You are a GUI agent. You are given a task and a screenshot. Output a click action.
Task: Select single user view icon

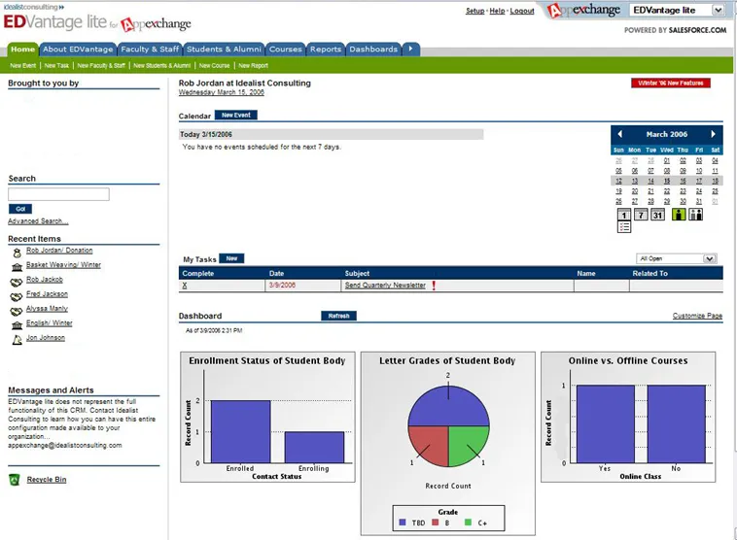pos(679,215)
